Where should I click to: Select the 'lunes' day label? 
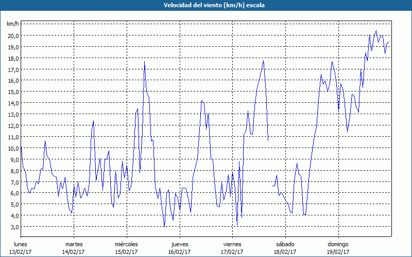[21, 244]
